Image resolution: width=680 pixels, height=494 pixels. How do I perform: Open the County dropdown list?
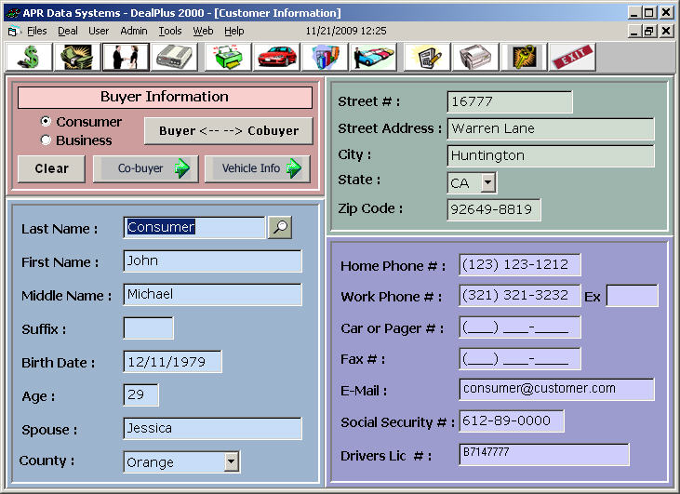231,461
